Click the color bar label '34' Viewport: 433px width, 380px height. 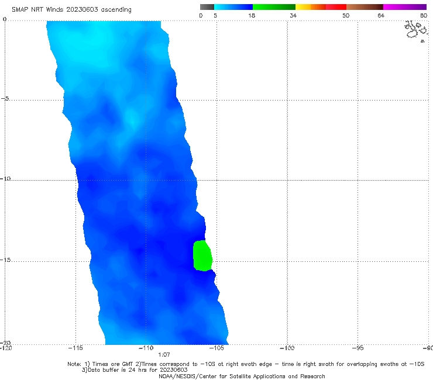(x=293, y=15)
